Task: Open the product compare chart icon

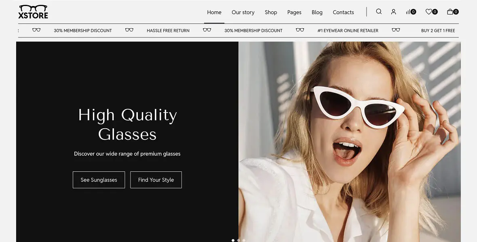Action: 409,12
